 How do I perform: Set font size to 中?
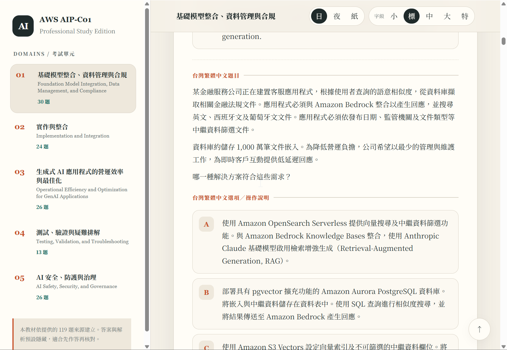click(x=429, y=16)
